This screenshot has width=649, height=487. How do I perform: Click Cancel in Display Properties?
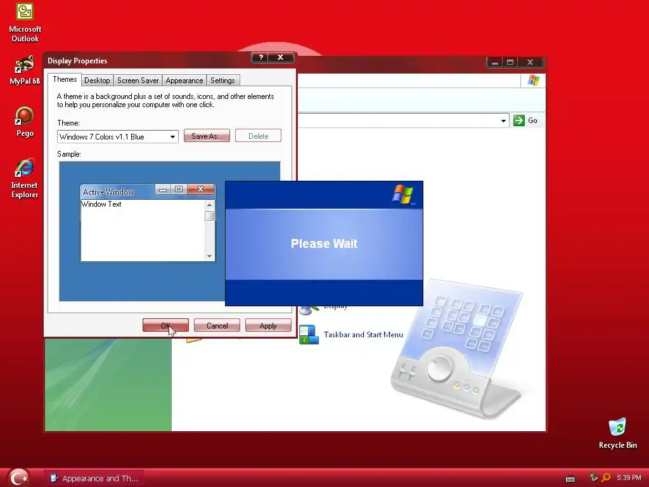(x=217, y=325)
